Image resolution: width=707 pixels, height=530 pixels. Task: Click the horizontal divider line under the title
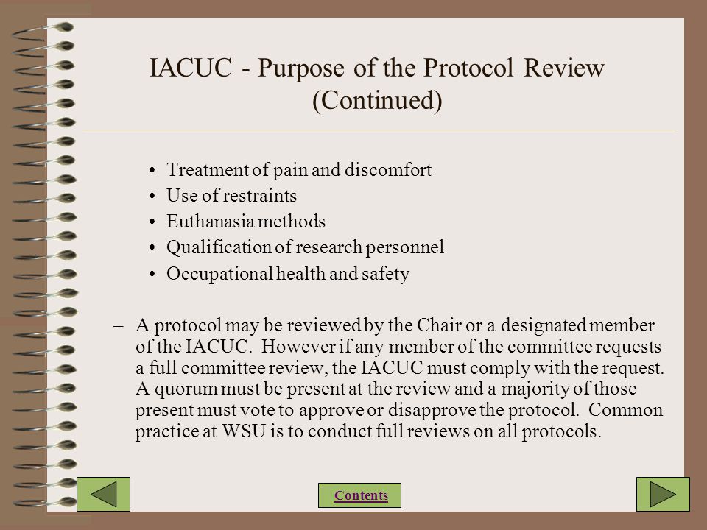(x=379, y=130)
